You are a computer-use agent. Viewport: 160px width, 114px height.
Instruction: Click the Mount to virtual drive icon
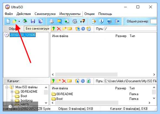click(75, 21)
